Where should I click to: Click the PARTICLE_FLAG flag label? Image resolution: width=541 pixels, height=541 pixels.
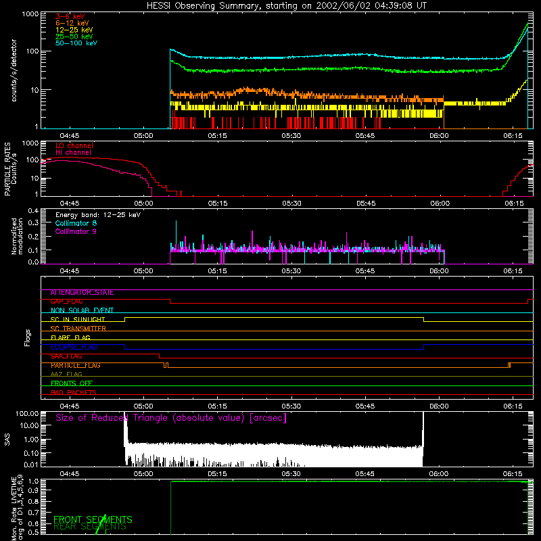click(76, 365)
